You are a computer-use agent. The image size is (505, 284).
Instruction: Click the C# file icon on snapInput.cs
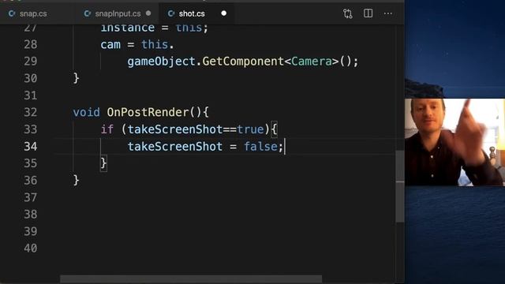[88, 13]
